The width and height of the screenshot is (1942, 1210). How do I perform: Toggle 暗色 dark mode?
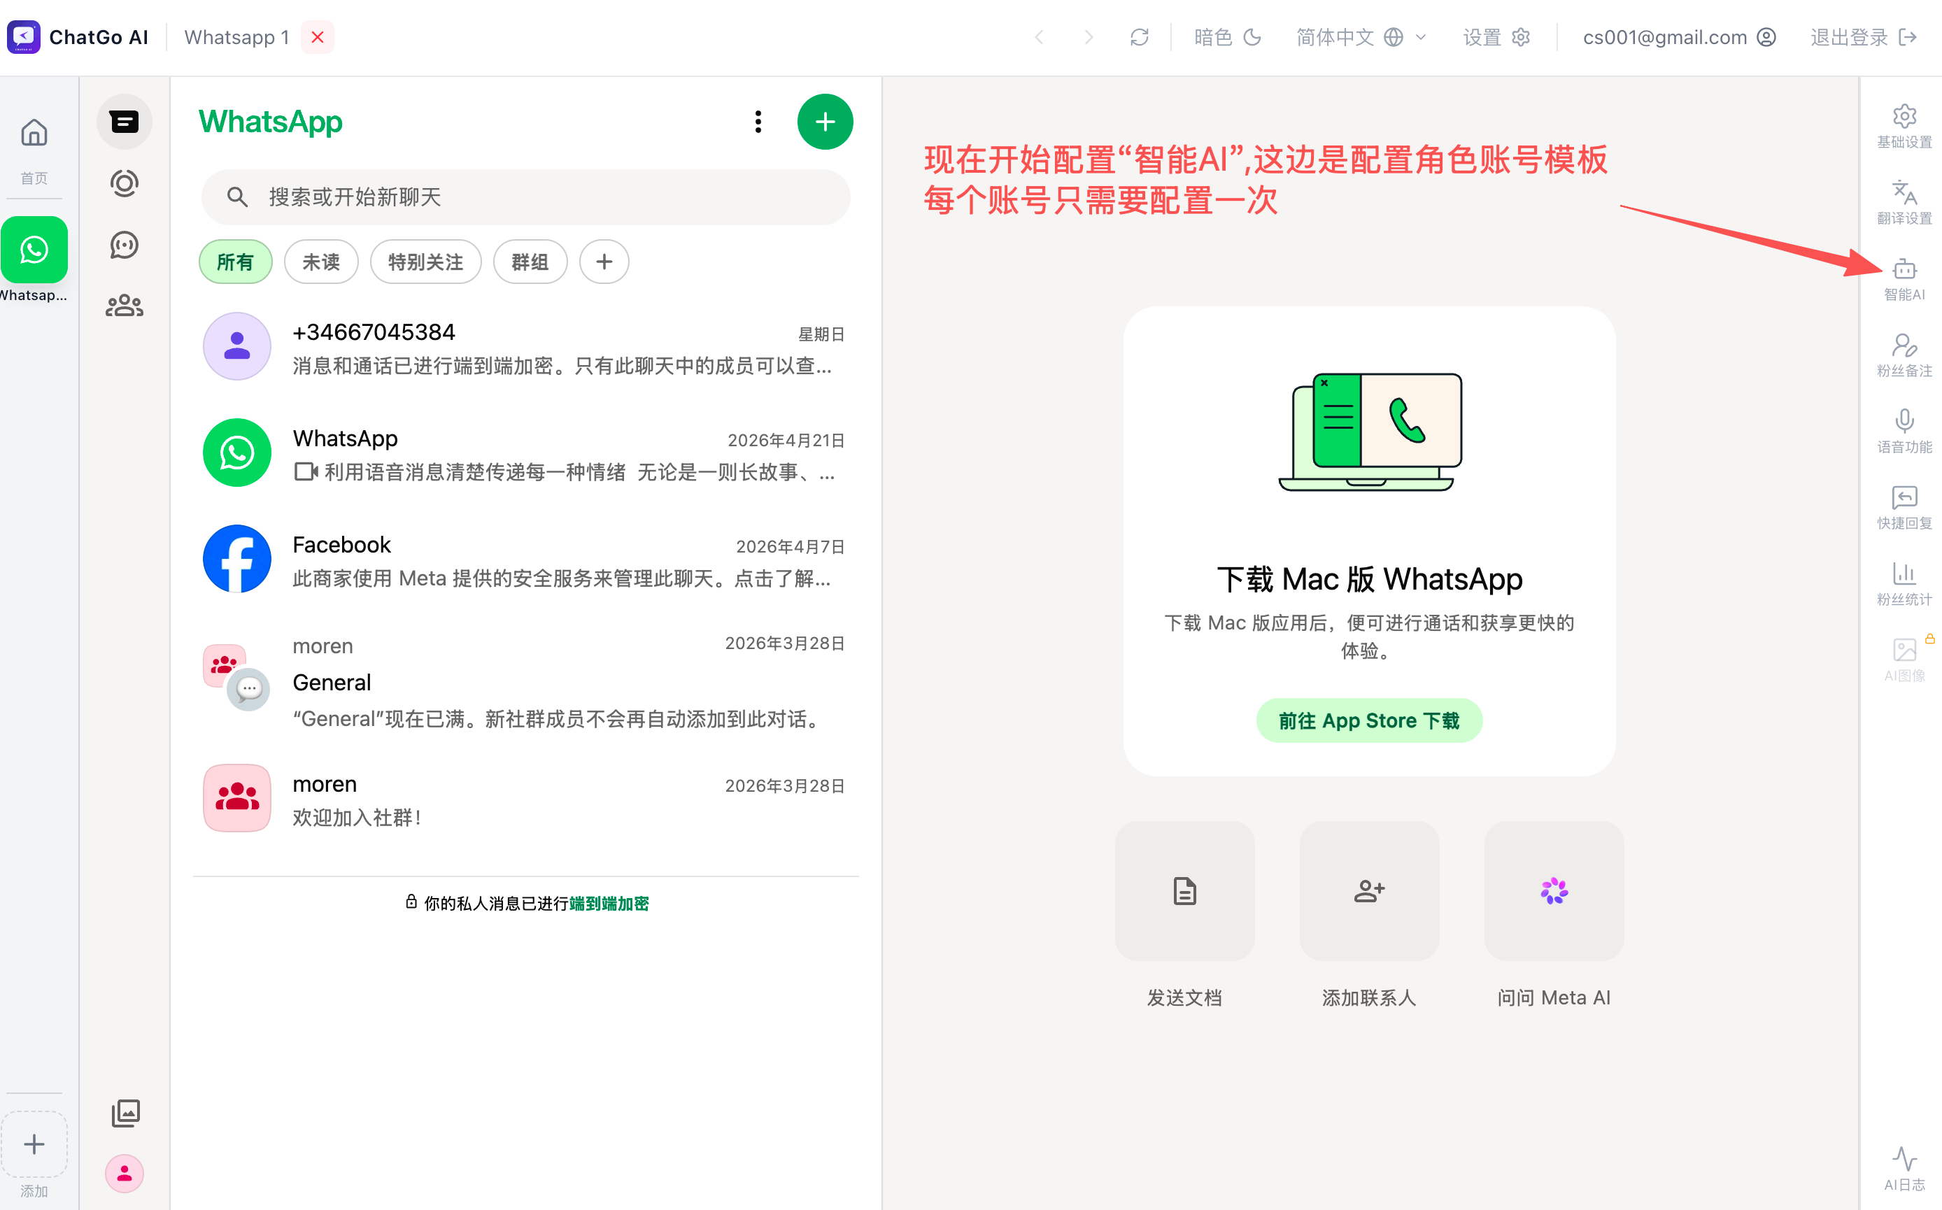[1227, 38]
